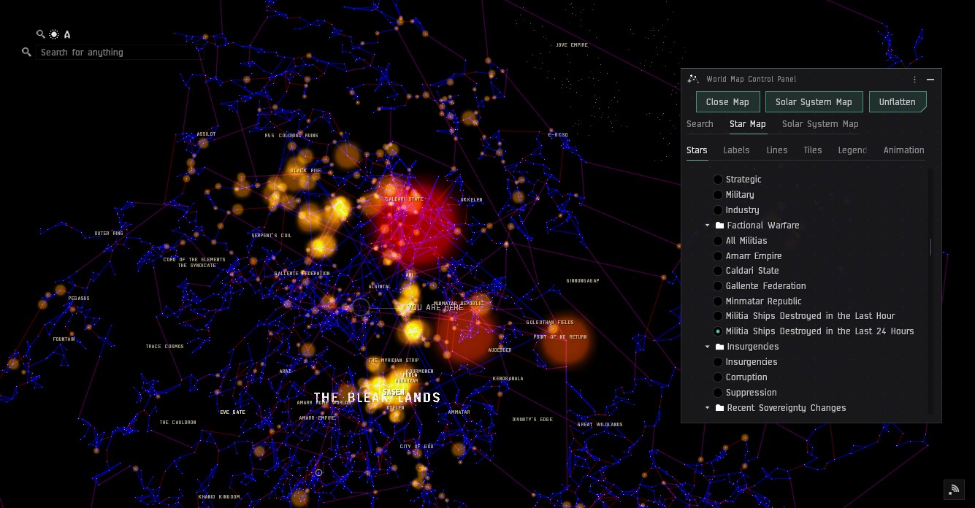Viewport: 975px width, 508px height.
Task: Click the broadcast feed icon at bottom right corner
Action: [954, 490]
